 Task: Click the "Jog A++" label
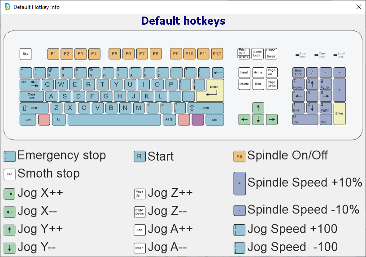tap(170, 229)
